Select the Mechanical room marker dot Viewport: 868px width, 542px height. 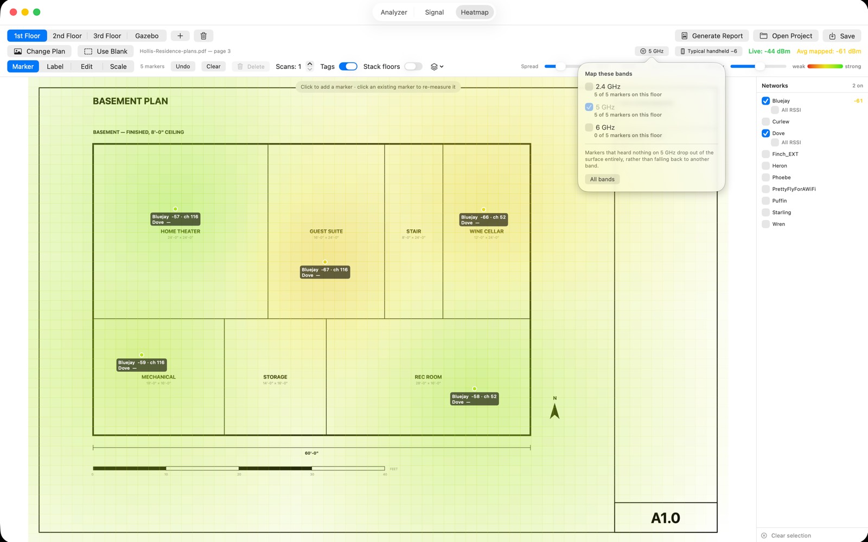tap(142, 355)
